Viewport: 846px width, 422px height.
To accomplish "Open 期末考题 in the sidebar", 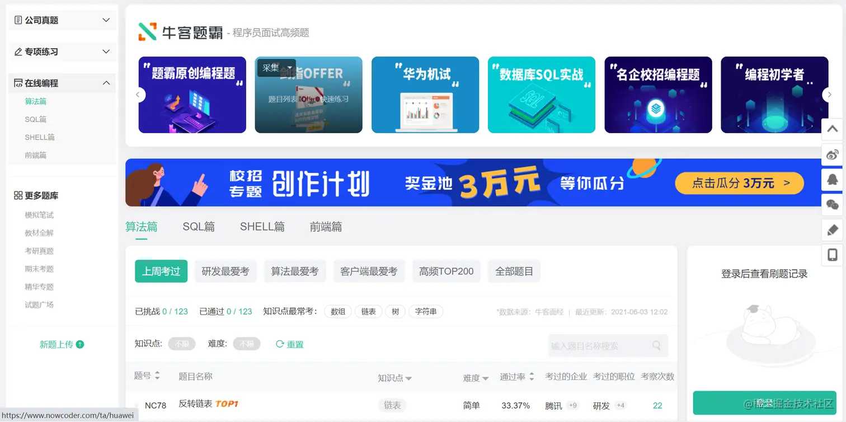I will (x=39, y=269).
